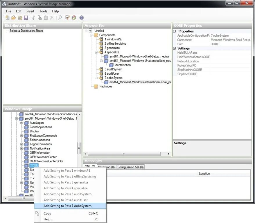The image size is (255, 223).
Task: Choose Add Setting to Pass 7 oobeSystem
Action: (x=70, y=206)
